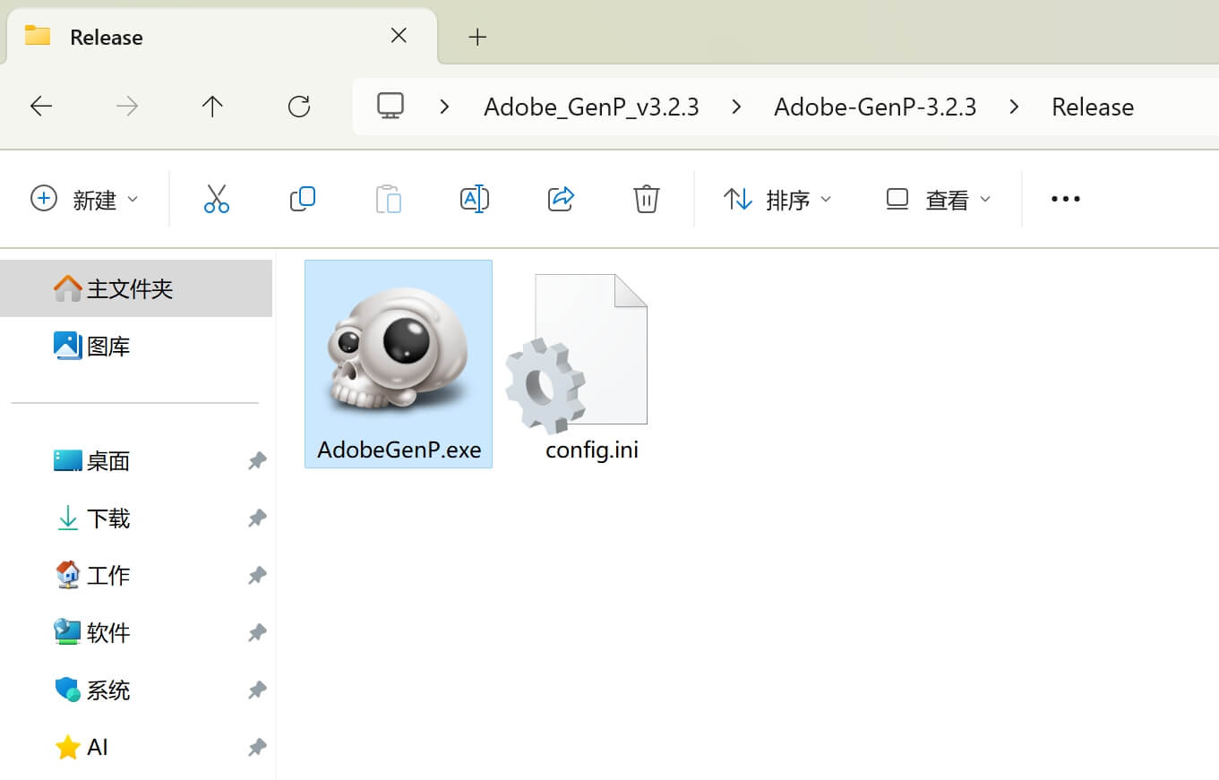Click the config.ini file name
Viewport: 1219px width, 780px height.
(592, 450)
